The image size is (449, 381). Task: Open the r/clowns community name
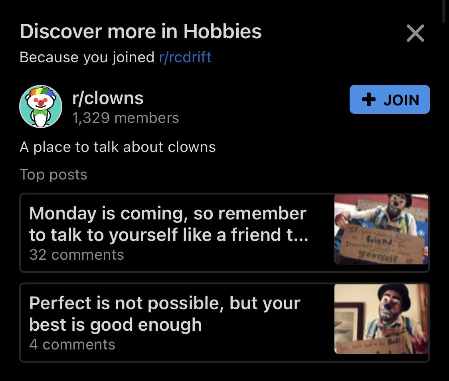(108, 98)
